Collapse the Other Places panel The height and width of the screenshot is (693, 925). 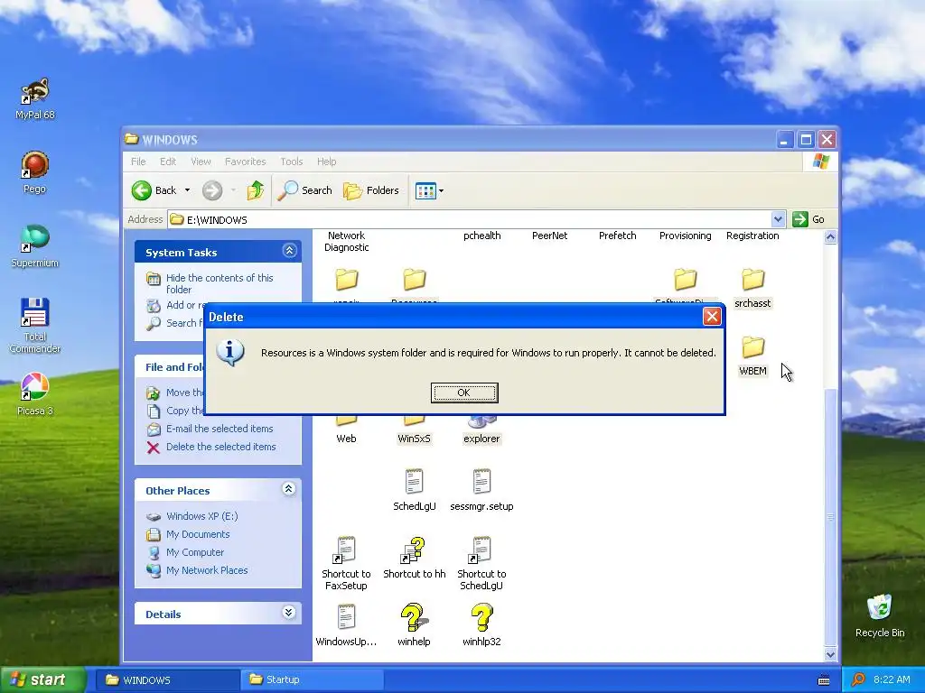click(x=288, y=489)
